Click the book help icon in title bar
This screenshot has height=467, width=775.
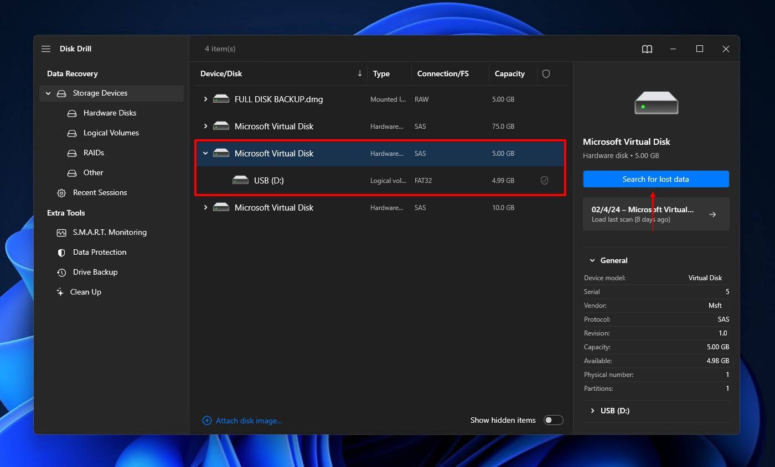pos(647,49)
